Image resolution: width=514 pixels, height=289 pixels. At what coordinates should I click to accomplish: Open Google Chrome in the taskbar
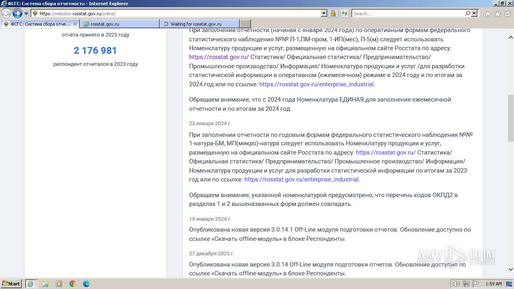click(x=73, y=284)
